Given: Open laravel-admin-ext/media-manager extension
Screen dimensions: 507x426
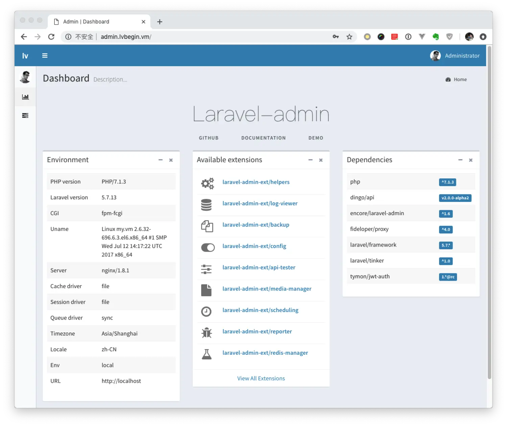Looking at the screenshot, I should click(x=267, y=289).
